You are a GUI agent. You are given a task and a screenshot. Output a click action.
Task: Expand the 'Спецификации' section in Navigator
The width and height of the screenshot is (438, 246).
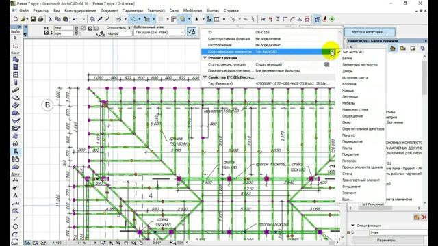click(352, 225)
